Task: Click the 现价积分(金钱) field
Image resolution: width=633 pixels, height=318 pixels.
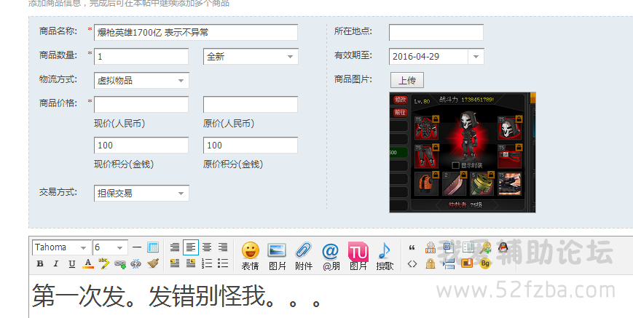Action: click(141, 145)
